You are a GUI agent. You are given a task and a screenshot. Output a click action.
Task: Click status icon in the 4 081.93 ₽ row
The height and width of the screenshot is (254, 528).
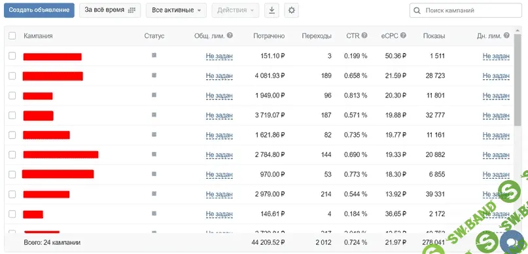pyautogui.click(x=154, y=75)
